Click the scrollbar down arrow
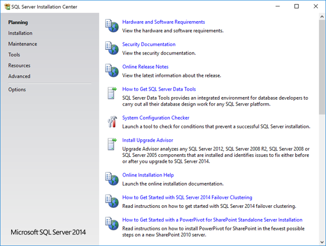The image size is (326, 246). tap(322, 242)
